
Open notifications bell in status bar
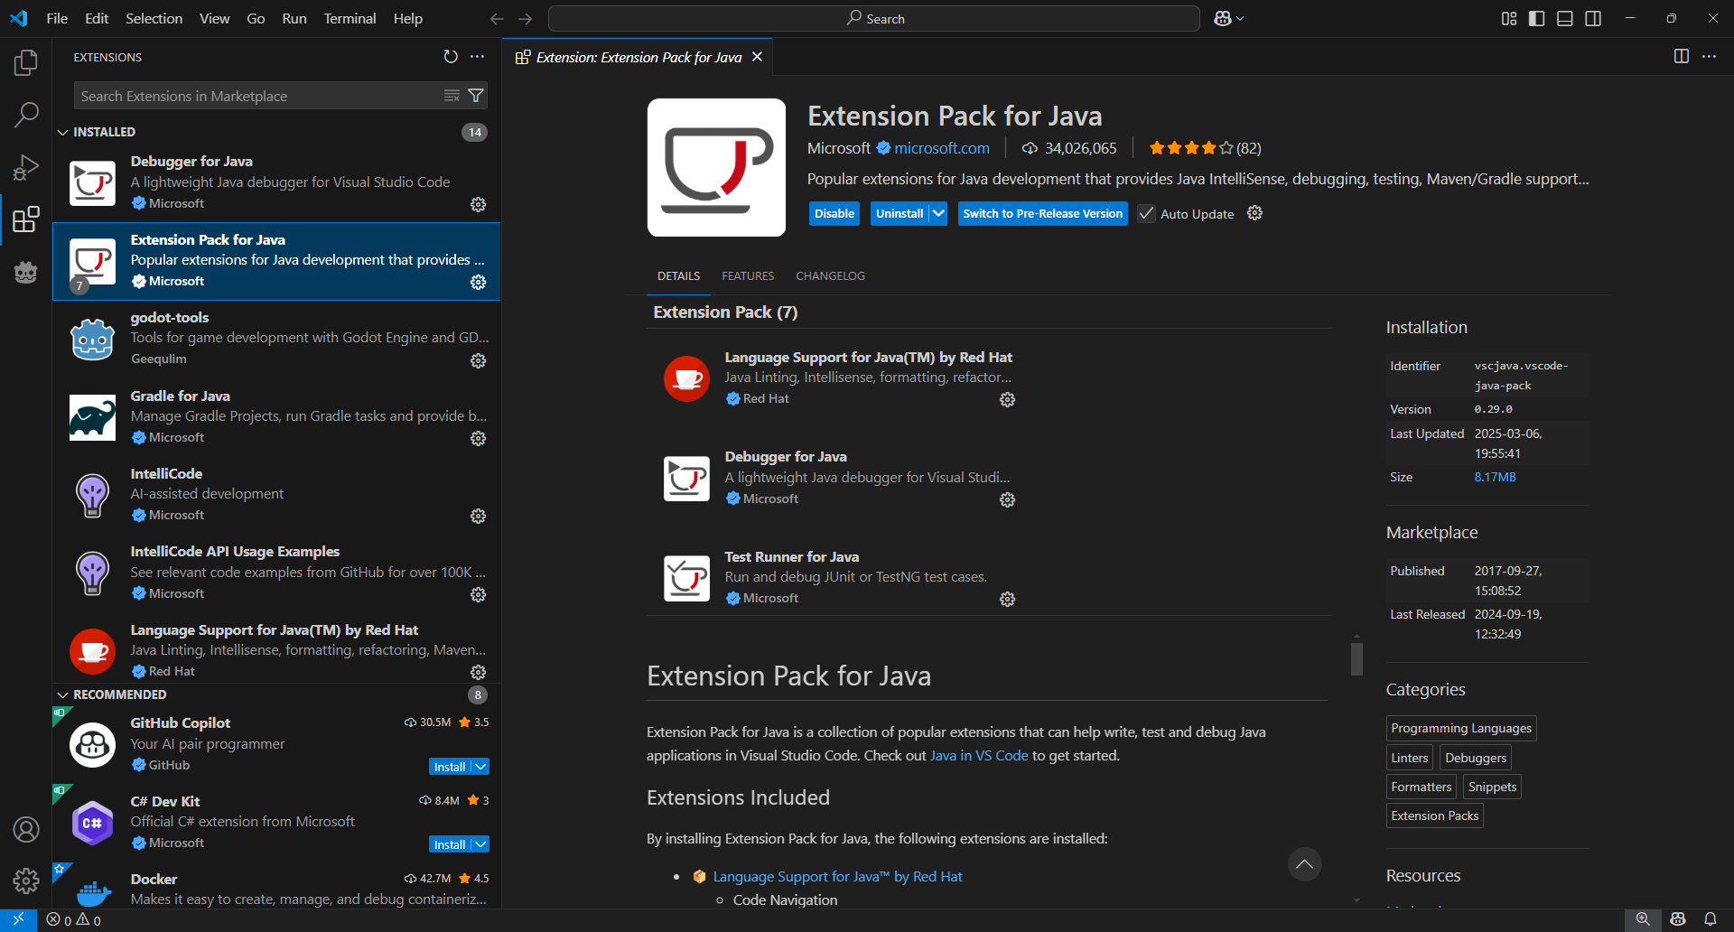point(1711,919)
